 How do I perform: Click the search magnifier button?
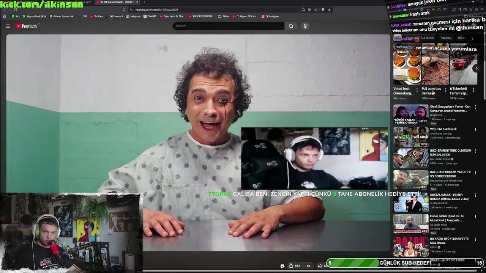(x=291, y=26)
